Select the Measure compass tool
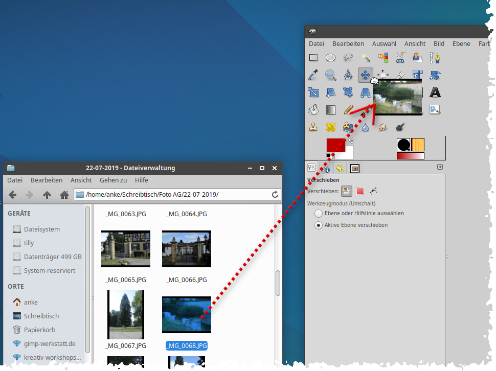Viewport: 496px width, 371px height. (348, 75)
